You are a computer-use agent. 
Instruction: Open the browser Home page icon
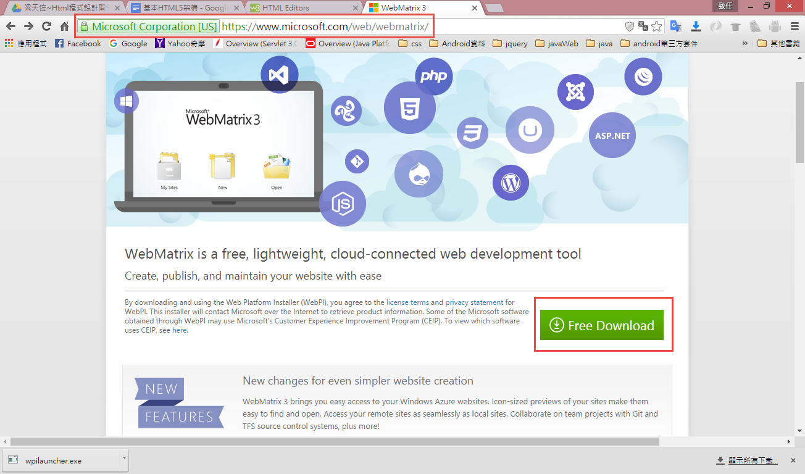(x=65, y=27)
